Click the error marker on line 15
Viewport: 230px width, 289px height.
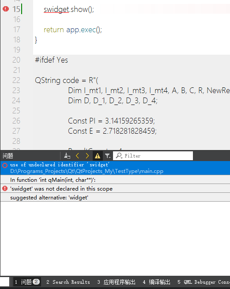pyautogui.click(x=6, y=9)
